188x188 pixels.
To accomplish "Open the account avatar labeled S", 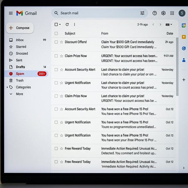I will coord(182,13).
